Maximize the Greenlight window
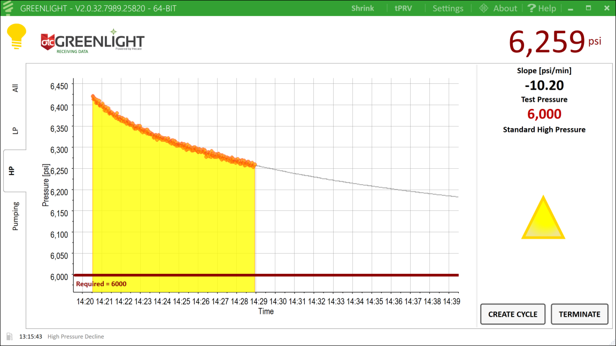Screen dimensions: 616x346 point(588,8)
